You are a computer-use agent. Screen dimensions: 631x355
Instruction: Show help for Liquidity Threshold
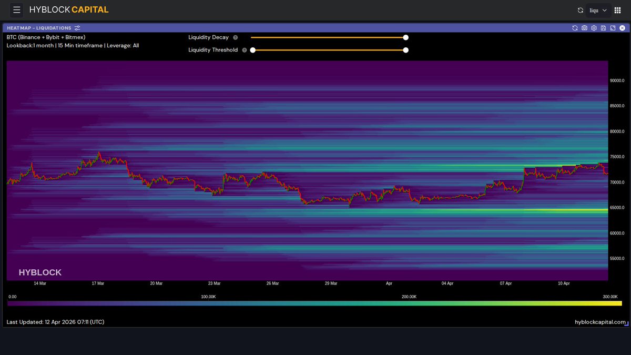[x=245, y=50]
